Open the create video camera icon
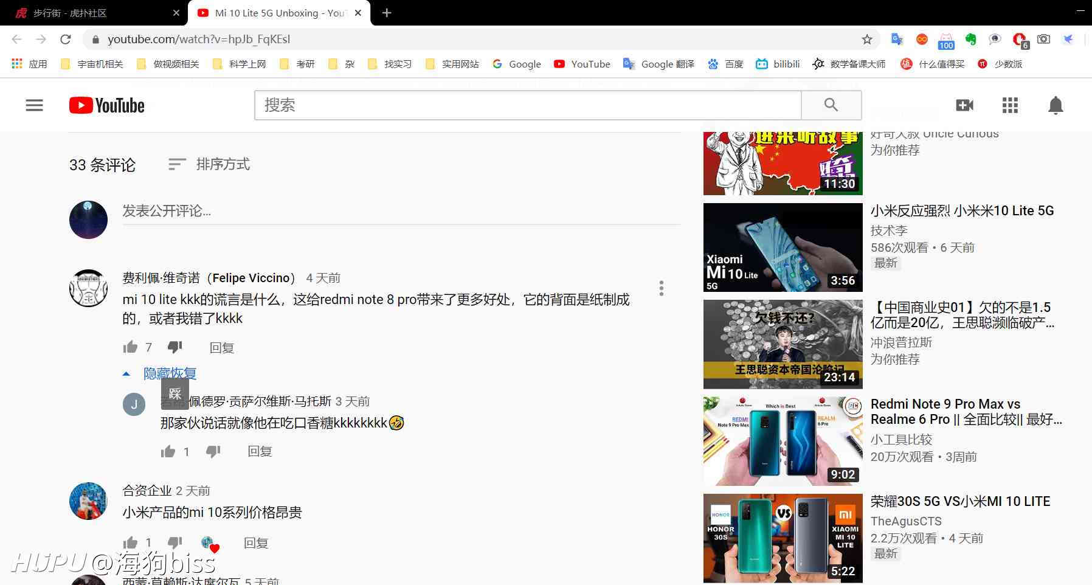Screen dimensions: 1092x585 [x=964, y=105]
